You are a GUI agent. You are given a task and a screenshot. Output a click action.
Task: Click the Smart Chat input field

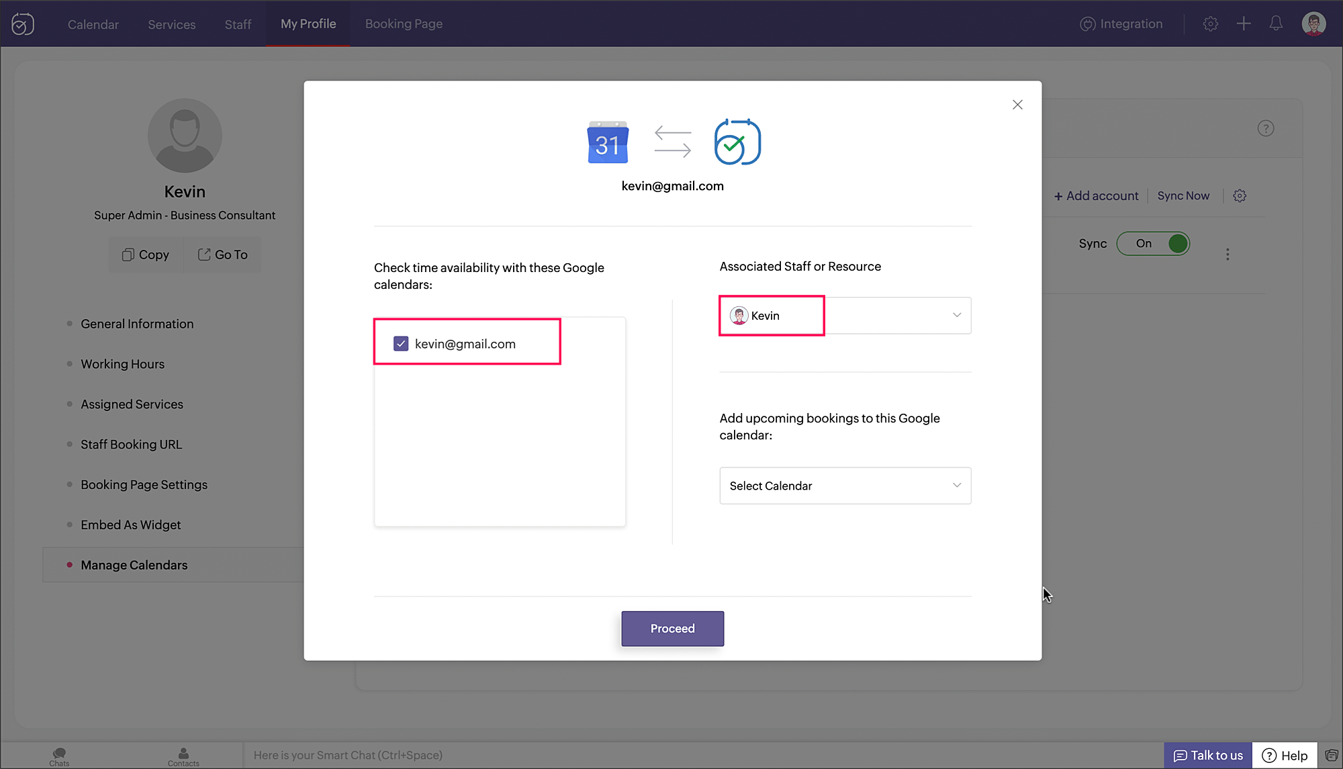[x=702, y=756]
